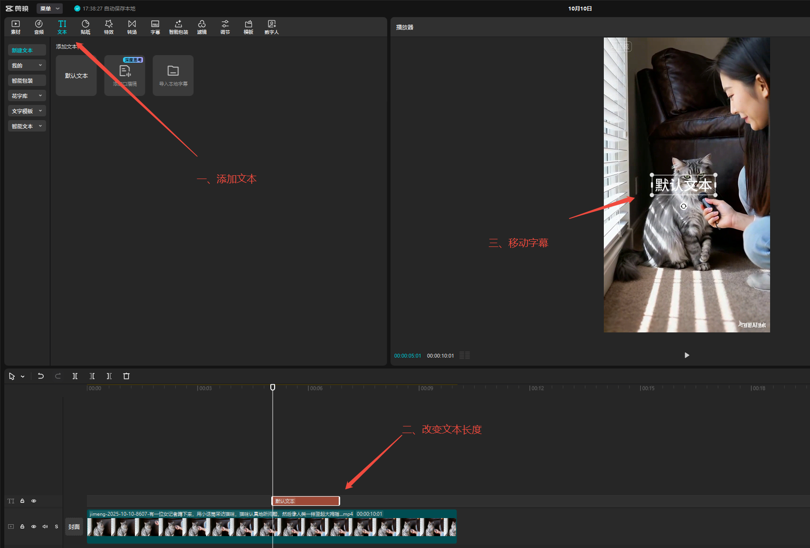
Task: Open the 转场 transitions panel
Action: pyautogui.click(x=132, y=27)
